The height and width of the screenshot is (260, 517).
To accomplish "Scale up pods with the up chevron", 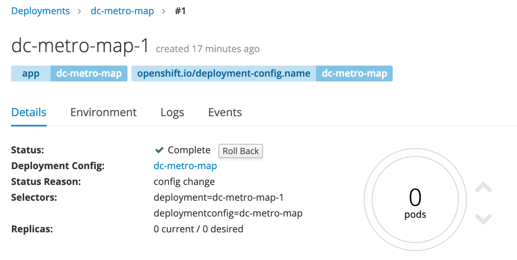I will point(483,188).
